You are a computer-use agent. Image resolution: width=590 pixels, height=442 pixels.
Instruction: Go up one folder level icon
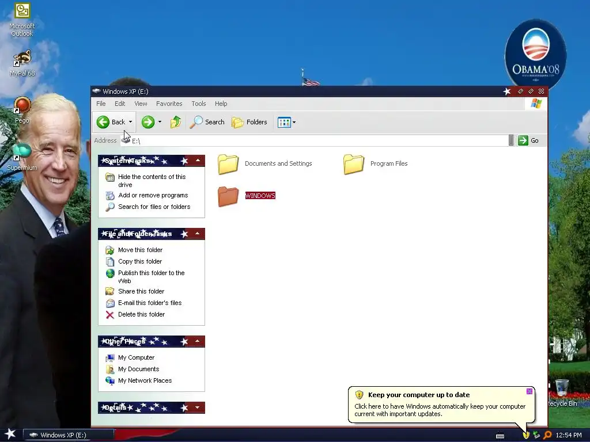pyautogui.click(x=176, y=122)
